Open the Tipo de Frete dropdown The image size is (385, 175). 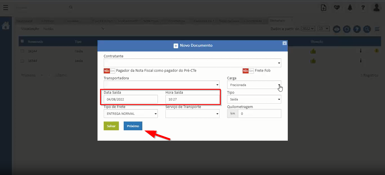point(130,114)
